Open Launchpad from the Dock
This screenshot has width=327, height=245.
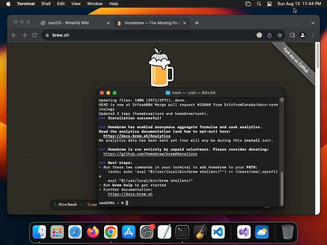[x=57, y=232]
